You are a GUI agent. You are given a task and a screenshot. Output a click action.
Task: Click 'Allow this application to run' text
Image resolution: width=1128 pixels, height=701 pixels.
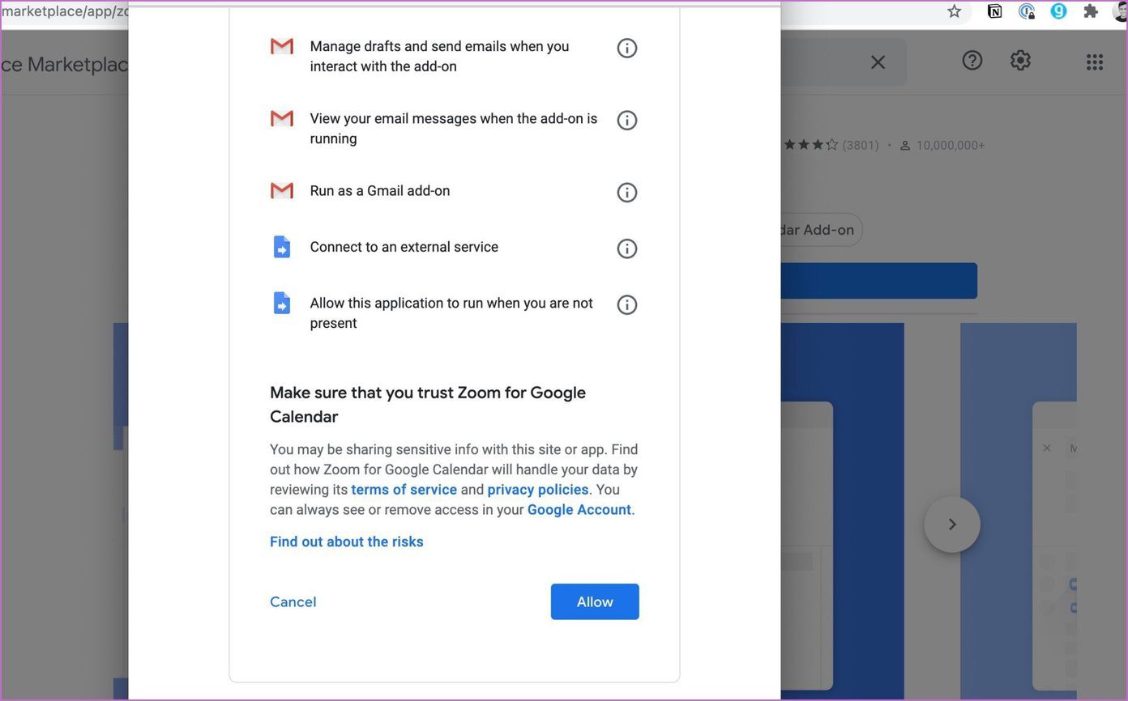451,313
